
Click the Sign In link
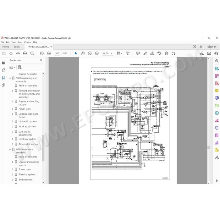(212, 47)
